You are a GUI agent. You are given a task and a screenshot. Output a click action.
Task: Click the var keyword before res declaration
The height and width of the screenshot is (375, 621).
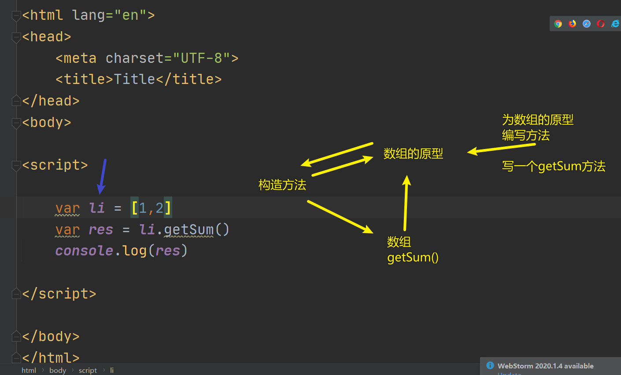click(67, 229)
